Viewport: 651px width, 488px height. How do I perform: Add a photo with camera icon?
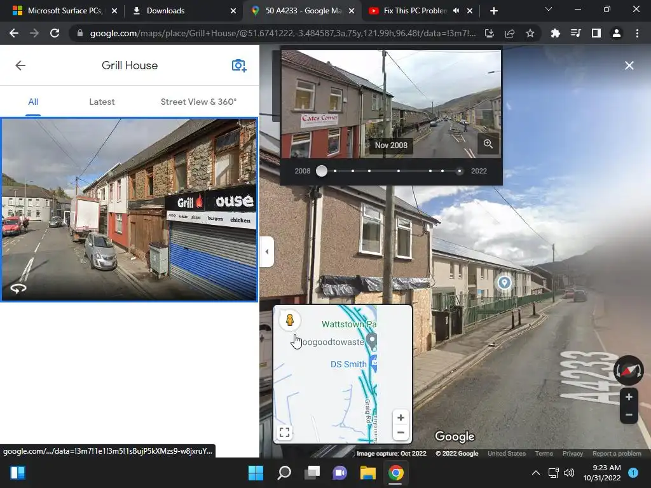click(239, 65)
